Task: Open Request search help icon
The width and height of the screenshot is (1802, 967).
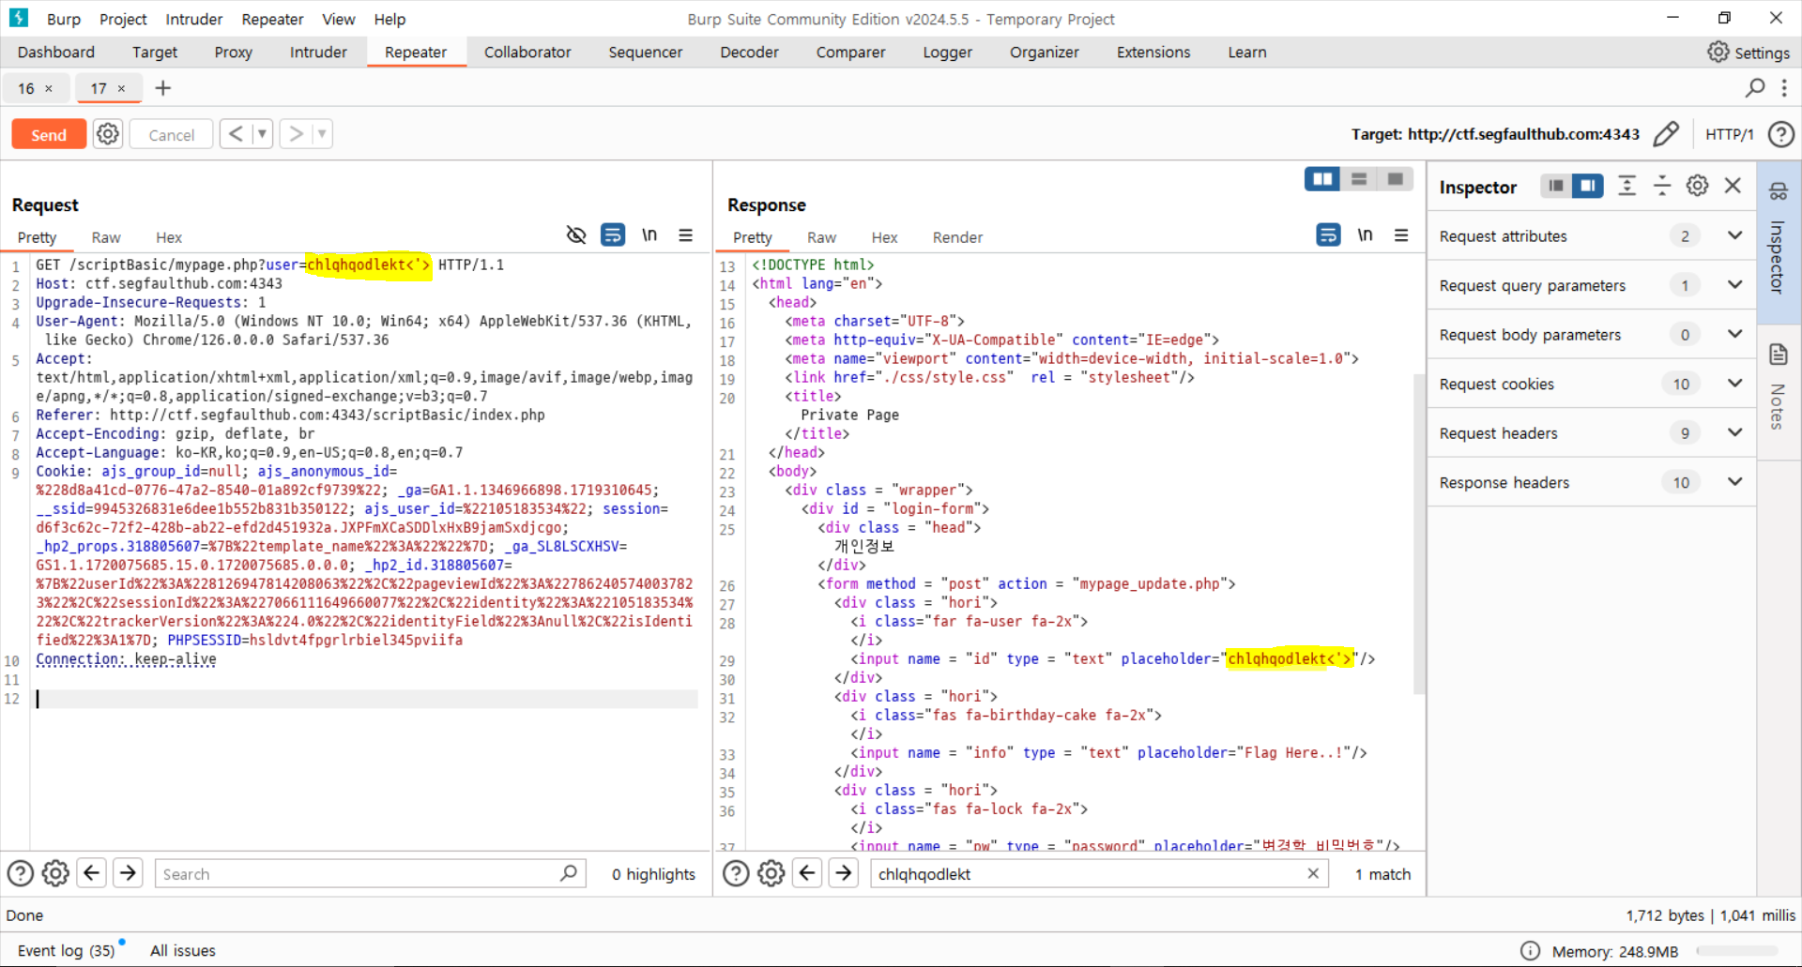Action: point(21,873)
